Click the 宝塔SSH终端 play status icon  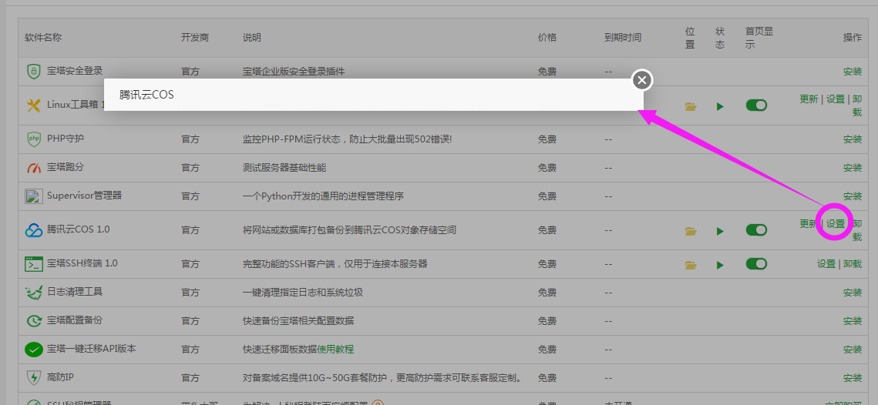pos(720,265)
